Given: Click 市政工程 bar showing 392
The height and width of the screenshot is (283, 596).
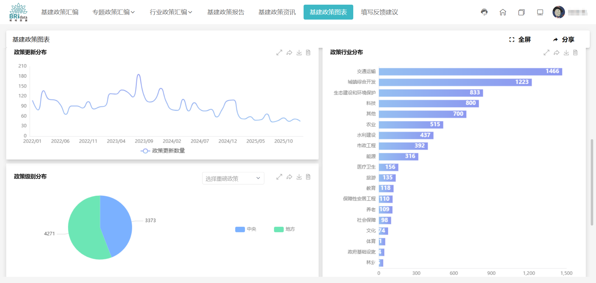Looking at the screenshot, I should tap(403, 146).
